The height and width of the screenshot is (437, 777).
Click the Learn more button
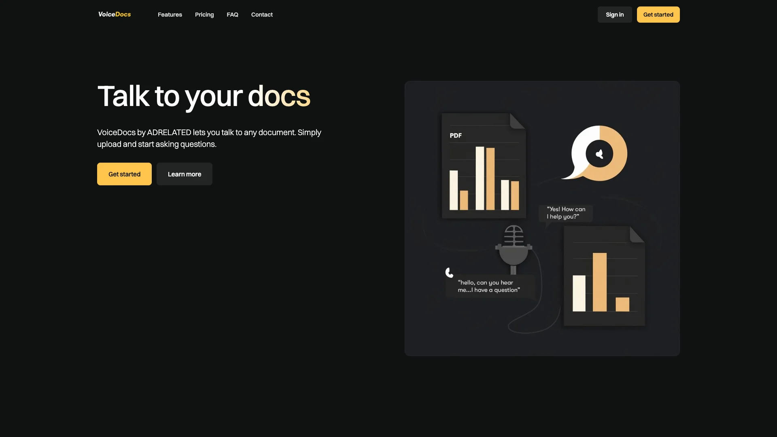pos(184,174)
